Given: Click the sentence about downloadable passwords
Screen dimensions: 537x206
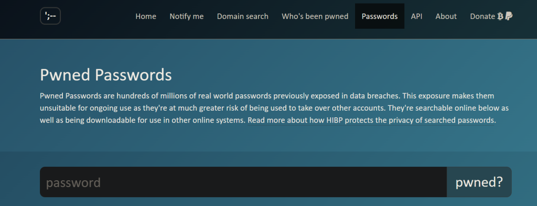Looking at the screenshot, I should click(x=274, y=114).
